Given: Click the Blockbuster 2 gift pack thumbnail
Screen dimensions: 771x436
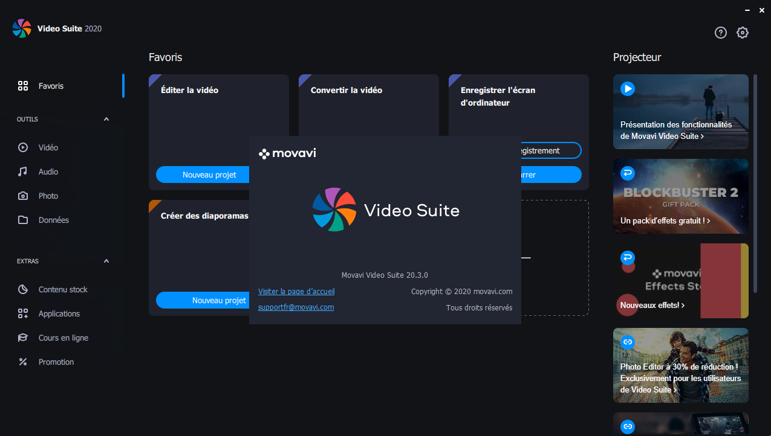Looking at the screenshot, I should click(x=681, y=196).
